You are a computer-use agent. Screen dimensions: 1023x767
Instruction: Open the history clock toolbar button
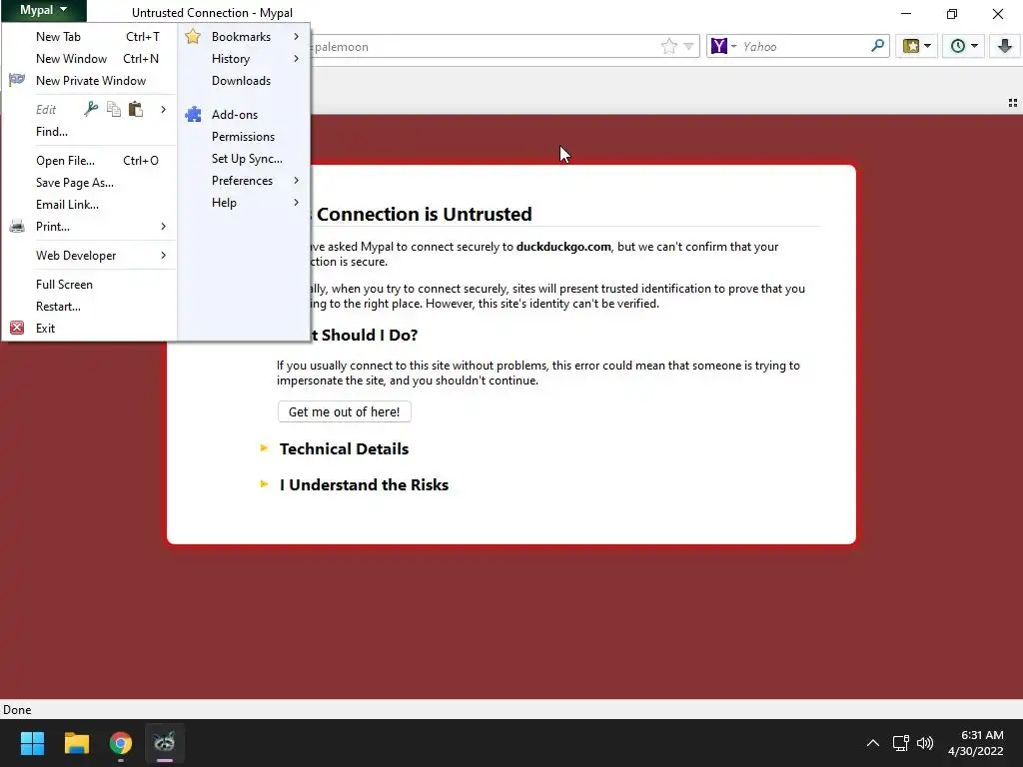pos(964,46)
